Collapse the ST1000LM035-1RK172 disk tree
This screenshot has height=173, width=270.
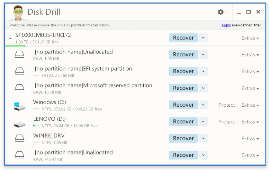pos(10,38)
